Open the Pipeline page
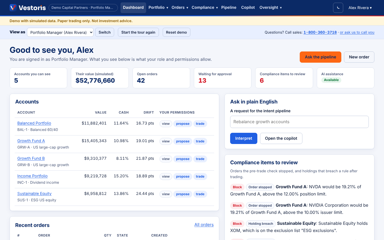 click(229, 7)
